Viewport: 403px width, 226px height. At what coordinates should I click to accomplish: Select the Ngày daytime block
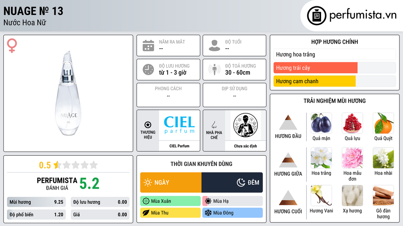[171, 182]
